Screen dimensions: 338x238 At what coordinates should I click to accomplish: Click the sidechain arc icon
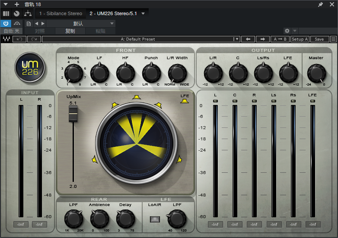(17, 23)
